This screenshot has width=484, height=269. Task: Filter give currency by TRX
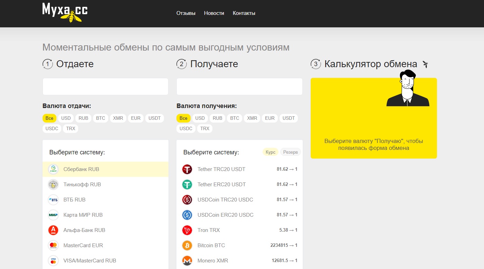pos(71,128)
